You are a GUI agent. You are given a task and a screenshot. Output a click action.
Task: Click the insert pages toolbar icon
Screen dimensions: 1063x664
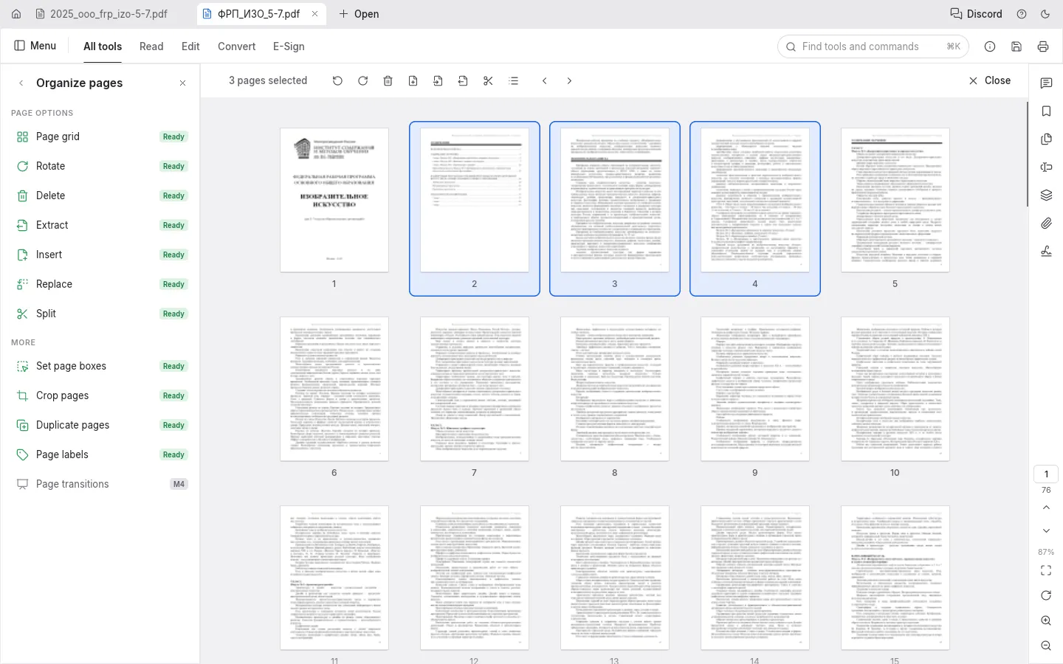[438, 80]
